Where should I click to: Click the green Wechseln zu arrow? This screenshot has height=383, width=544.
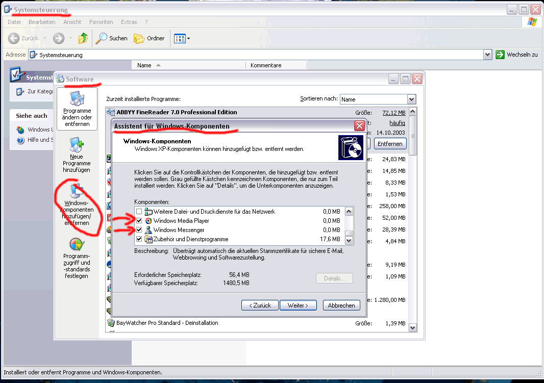tap(500, 55)
